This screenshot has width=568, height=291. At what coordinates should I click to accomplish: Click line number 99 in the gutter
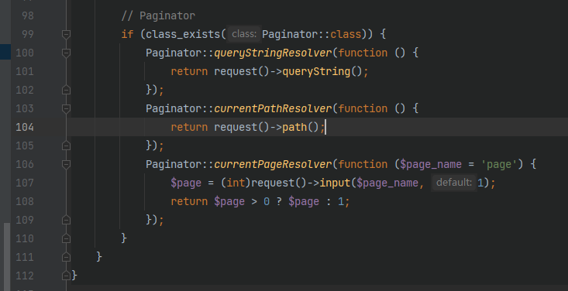[28, 34]
